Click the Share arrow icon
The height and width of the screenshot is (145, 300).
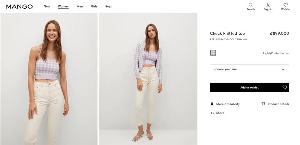212,113
